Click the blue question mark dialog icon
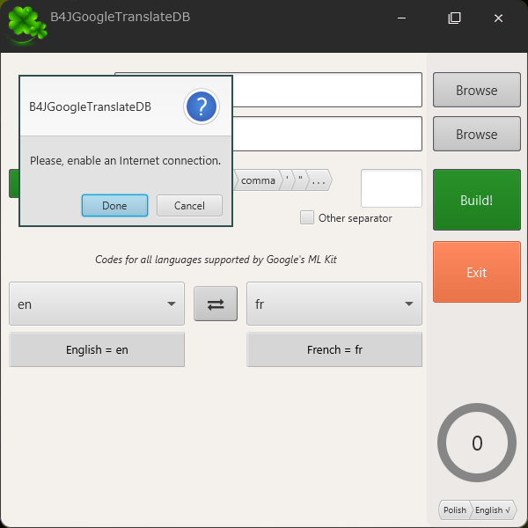528x528 pixels. (x=202, y=106)
